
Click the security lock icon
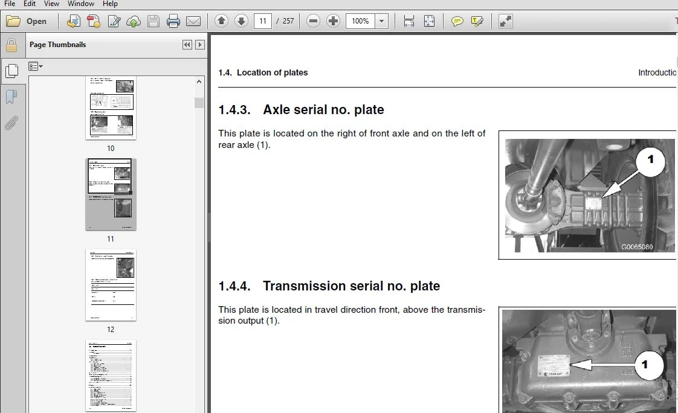pyautogui.click(x=11, y=45)
